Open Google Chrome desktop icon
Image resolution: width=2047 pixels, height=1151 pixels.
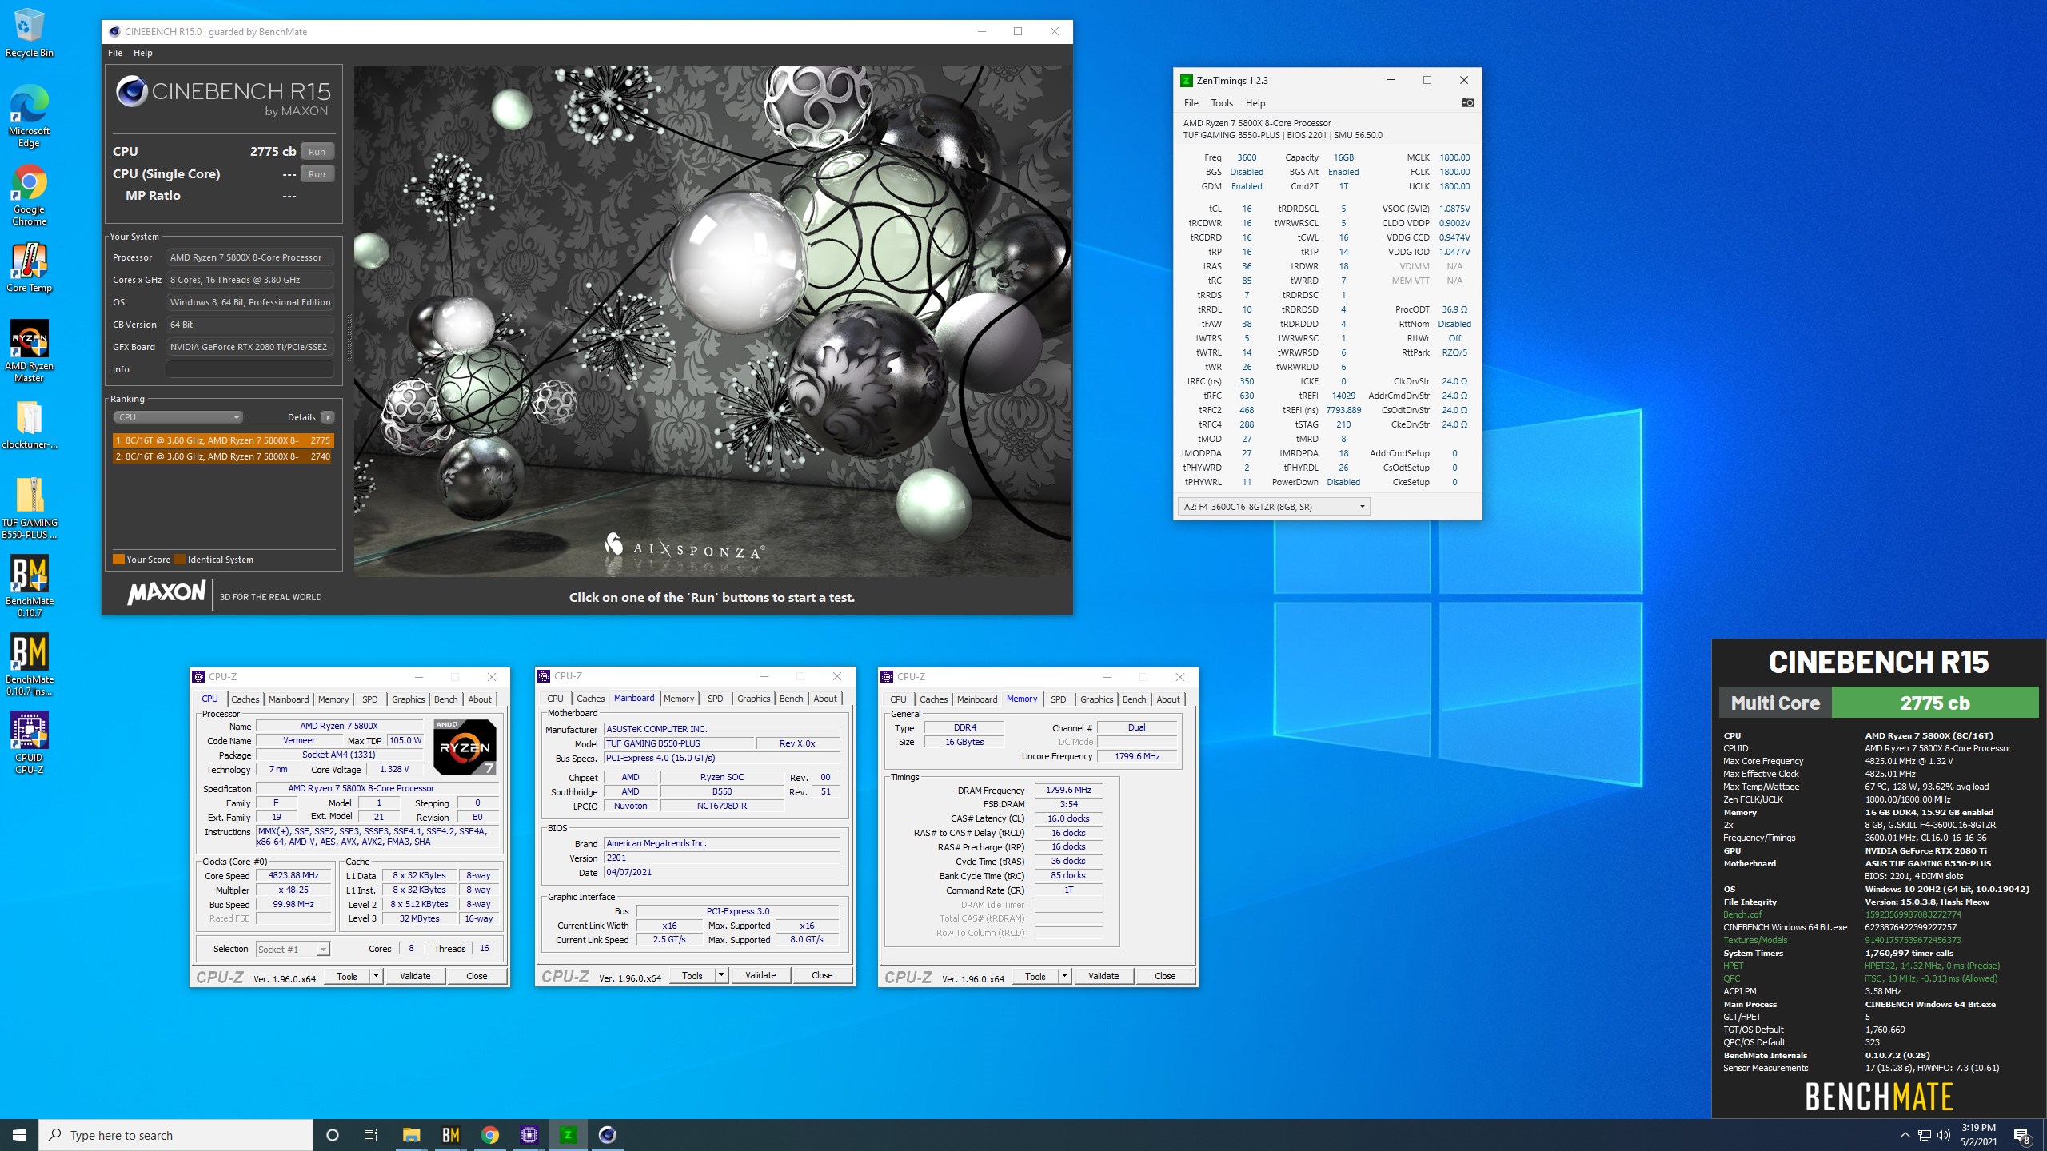(x=29, y=195)
